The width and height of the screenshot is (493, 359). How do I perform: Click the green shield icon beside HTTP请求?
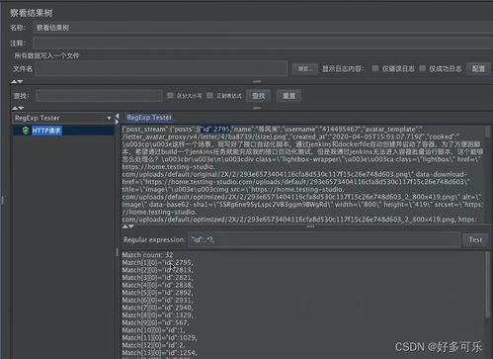click(26, 131)
